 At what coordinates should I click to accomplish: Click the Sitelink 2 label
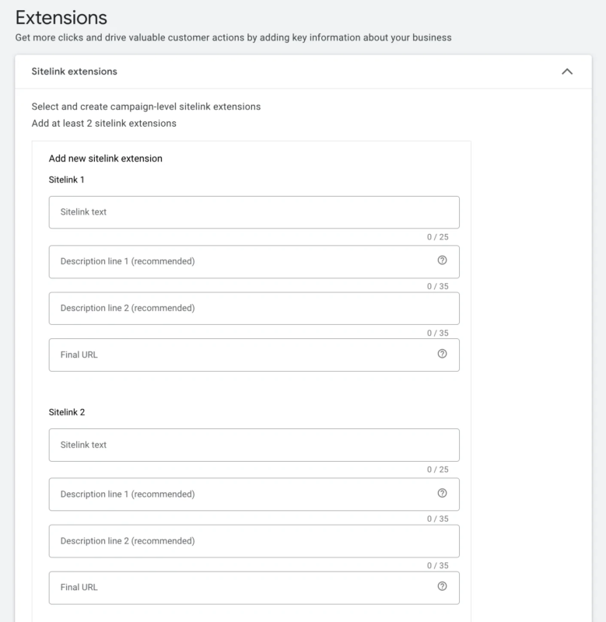[67, 412]
